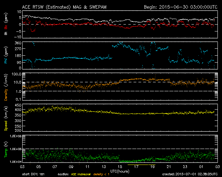This screenshot has width=222, height=177.
Task: Click the 'caution:' footer label
Action: (63, 174)
